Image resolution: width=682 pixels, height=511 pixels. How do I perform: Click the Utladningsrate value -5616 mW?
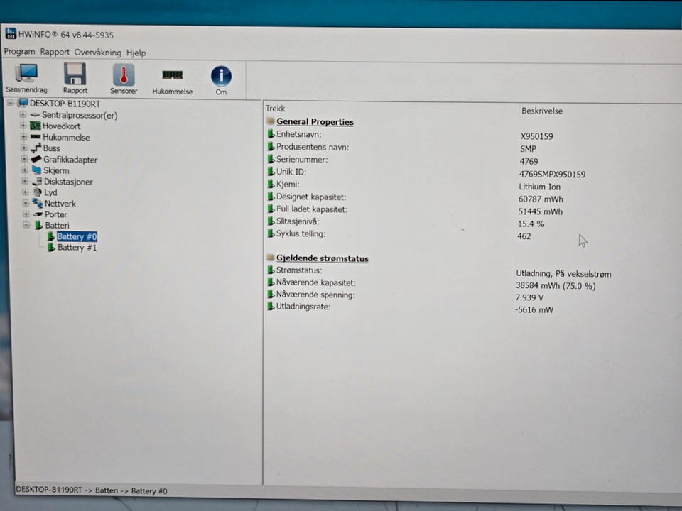pyautogui.click(x=534, y=310)
